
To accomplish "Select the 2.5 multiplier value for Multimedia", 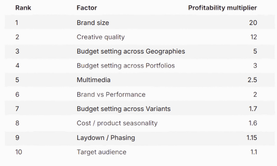I will [x=252, y=80].
